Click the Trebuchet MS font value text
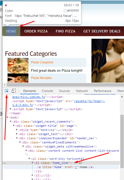124x180 pixels. 46,16
